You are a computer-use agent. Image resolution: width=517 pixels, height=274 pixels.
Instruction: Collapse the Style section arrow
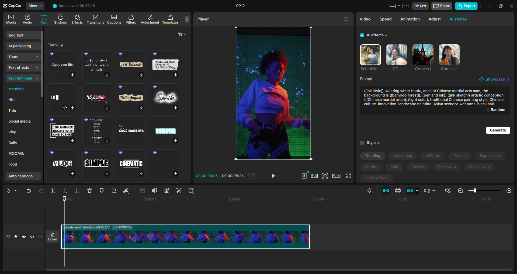378,143
